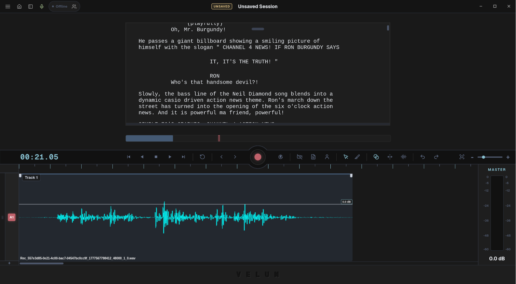
Task: Select the pencil edit tool
Action: 357,157
